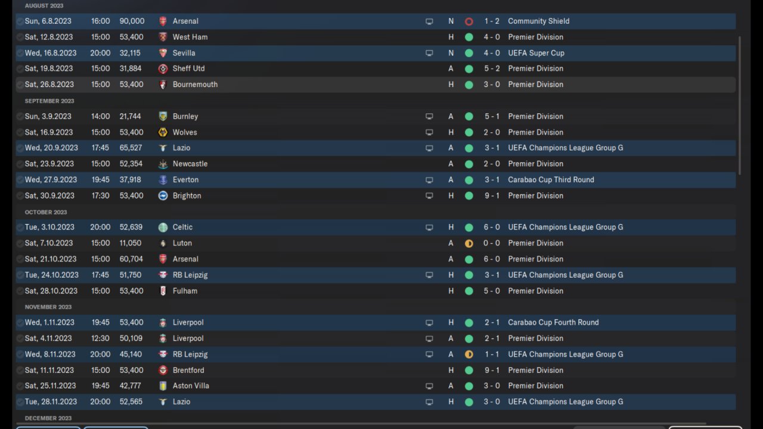Click the vertical scrollbar on the right
763x429 pixels.
(x=740, y=105)
